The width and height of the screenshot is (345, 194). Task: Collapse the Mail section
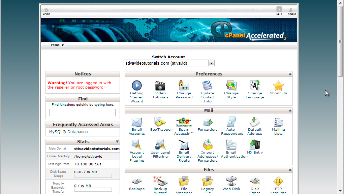[290, 110]
